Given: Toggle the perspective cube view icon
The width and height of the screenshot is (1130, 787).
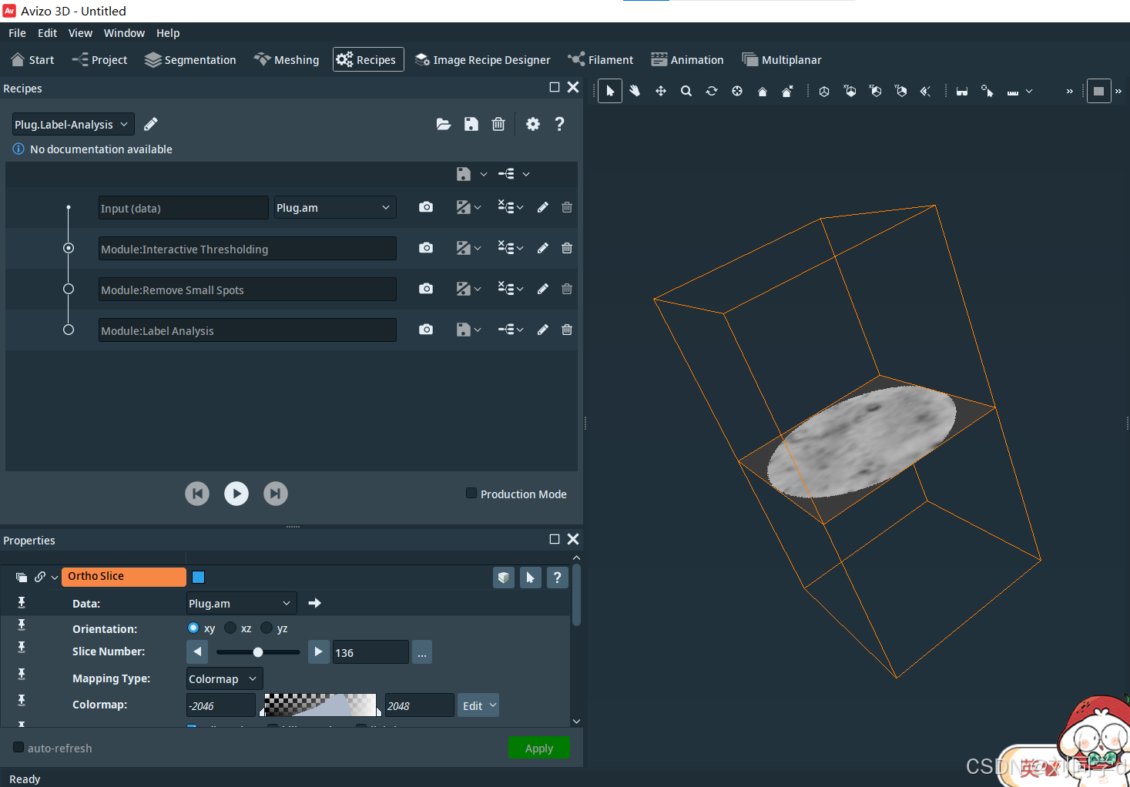Looking at the screenshot, I should click(824, 91).
